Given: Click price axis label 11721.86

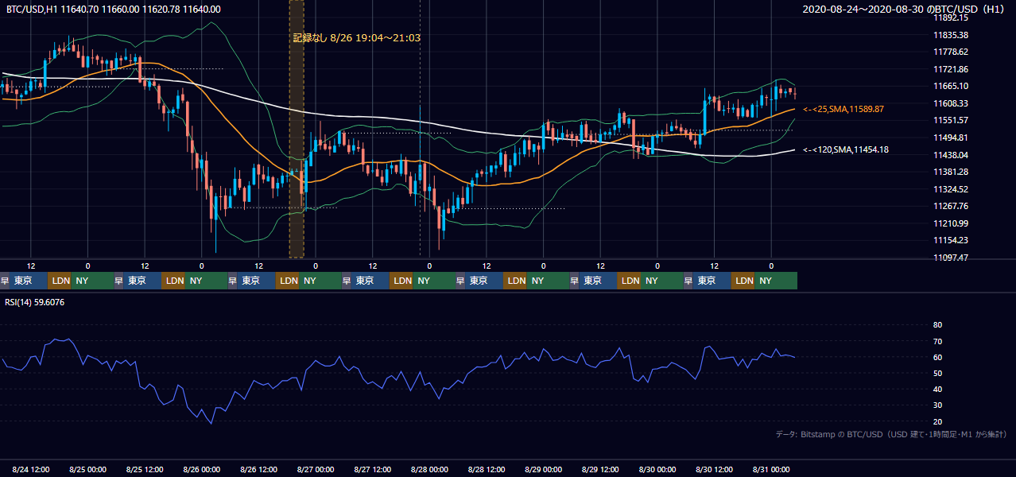Looking at the screenshot, I should pyautogui.click(x=950, y=69).
